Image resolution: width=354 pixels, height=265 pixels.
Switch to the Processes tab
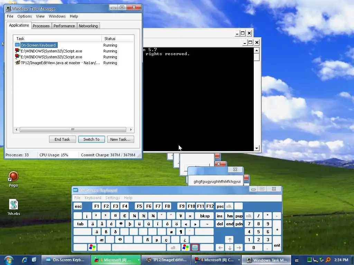coord(41,26)
